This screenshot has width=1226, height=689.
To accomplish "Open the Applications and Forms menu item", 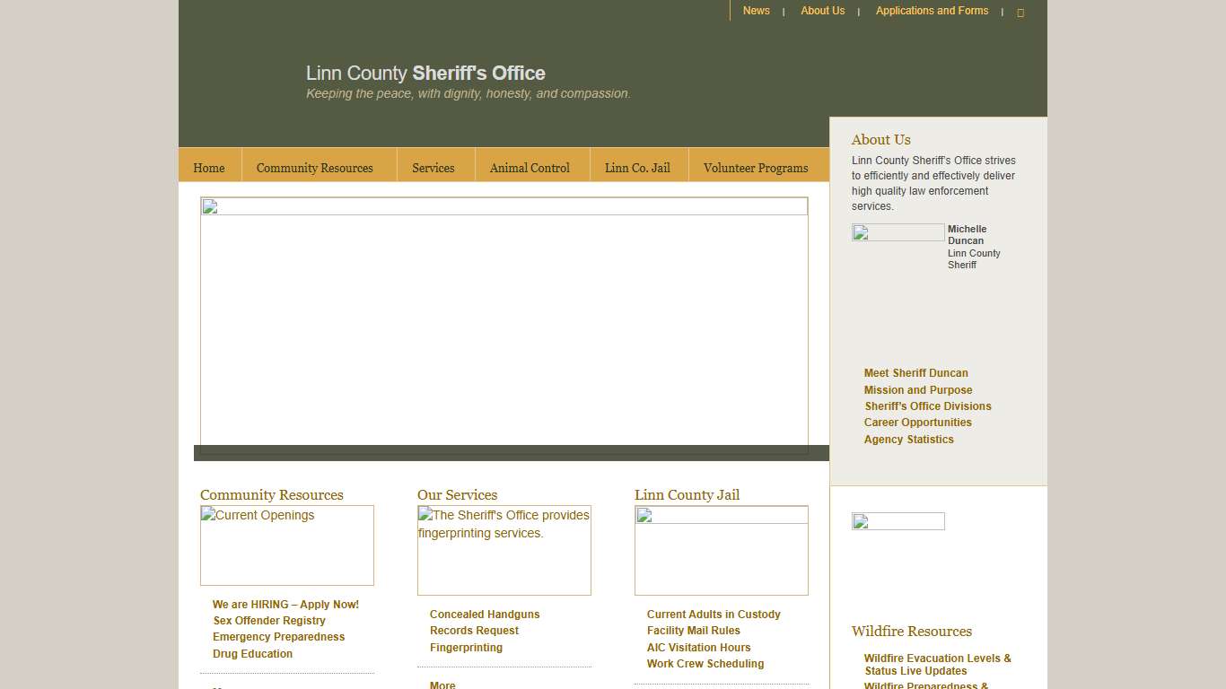I will [932, 11].
